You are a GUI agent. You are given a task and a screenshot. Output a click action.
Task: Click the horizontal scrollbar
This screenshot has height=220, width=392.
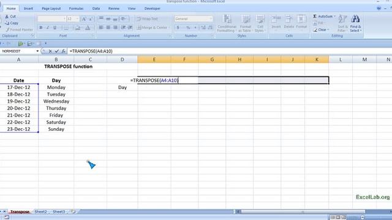303,212
